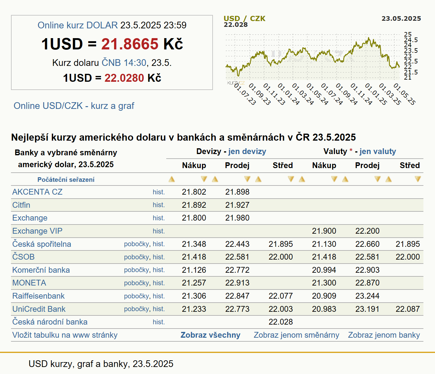View hist. for Exchange VIP
The image size is (435, 374).
pyautogui.click(x=159, y=231)
